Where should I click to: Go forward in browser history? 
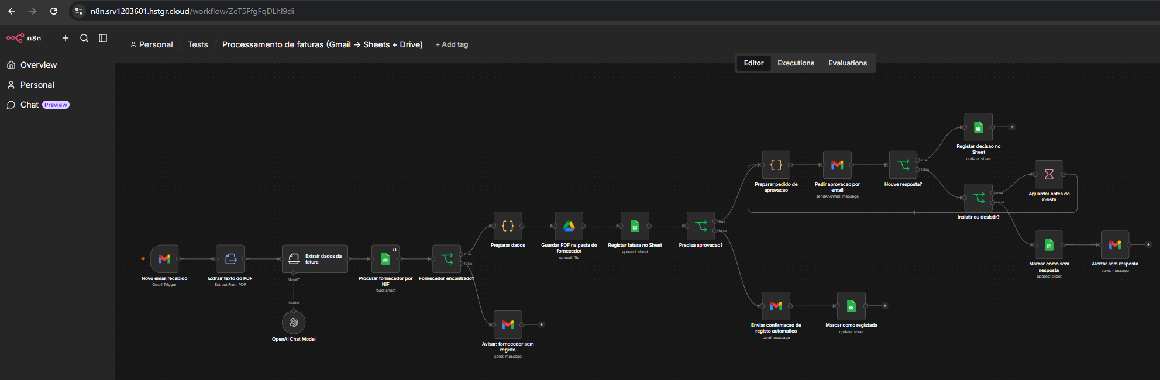[33, 11]
